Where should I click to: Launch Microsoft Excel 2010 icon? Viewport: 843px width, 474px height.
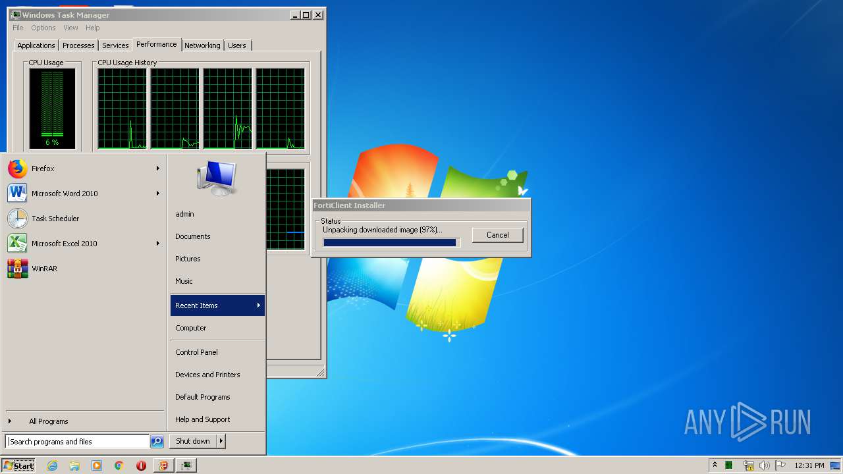[17, 244]
